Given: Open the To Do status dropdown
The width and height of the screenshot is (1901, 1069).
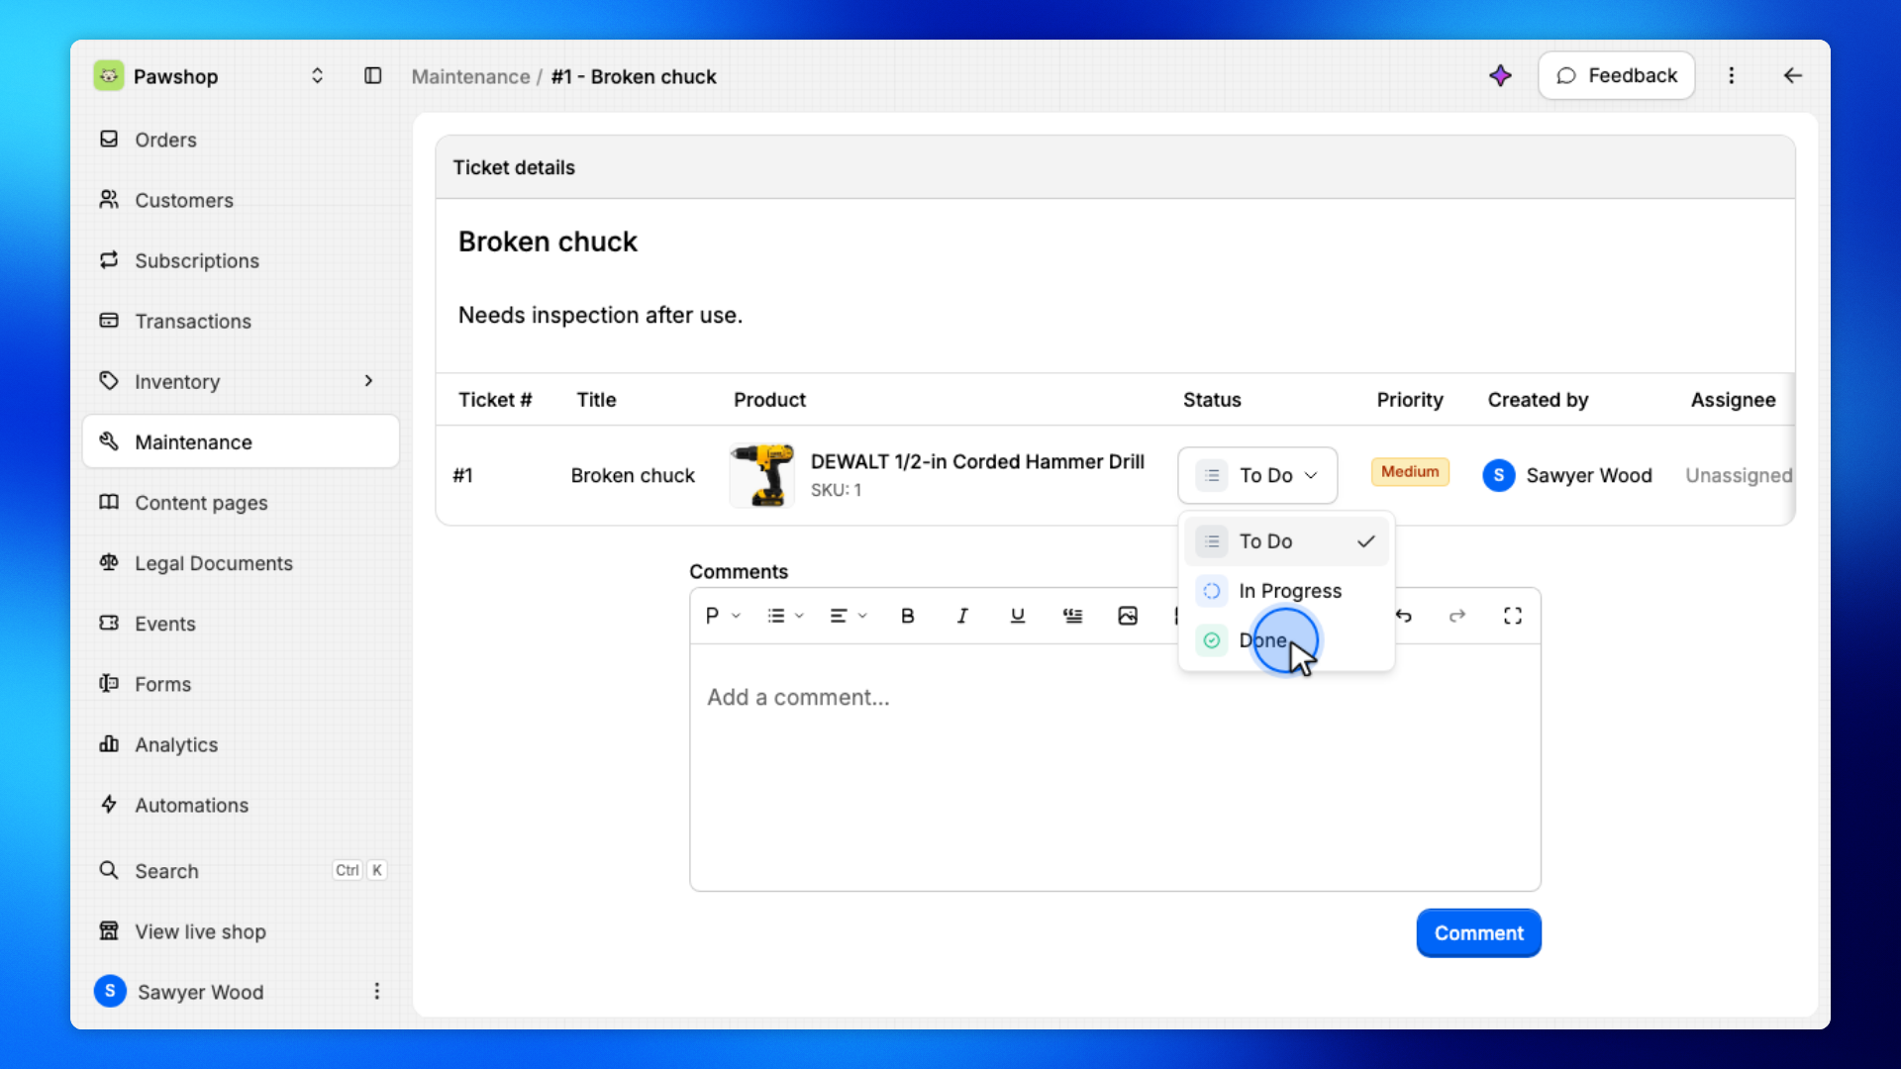Looking at the screenshot, I should (x=1257, y=475).
